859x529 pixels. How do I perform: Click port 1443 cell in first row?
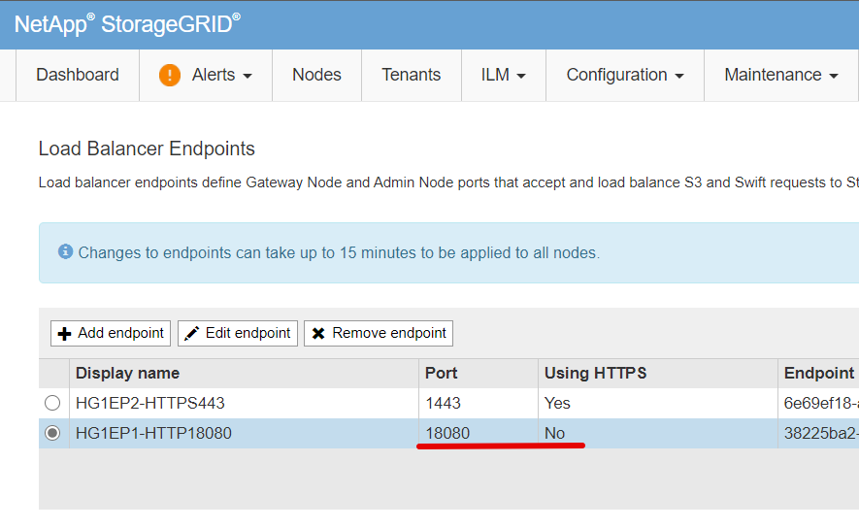click(479, 403)
